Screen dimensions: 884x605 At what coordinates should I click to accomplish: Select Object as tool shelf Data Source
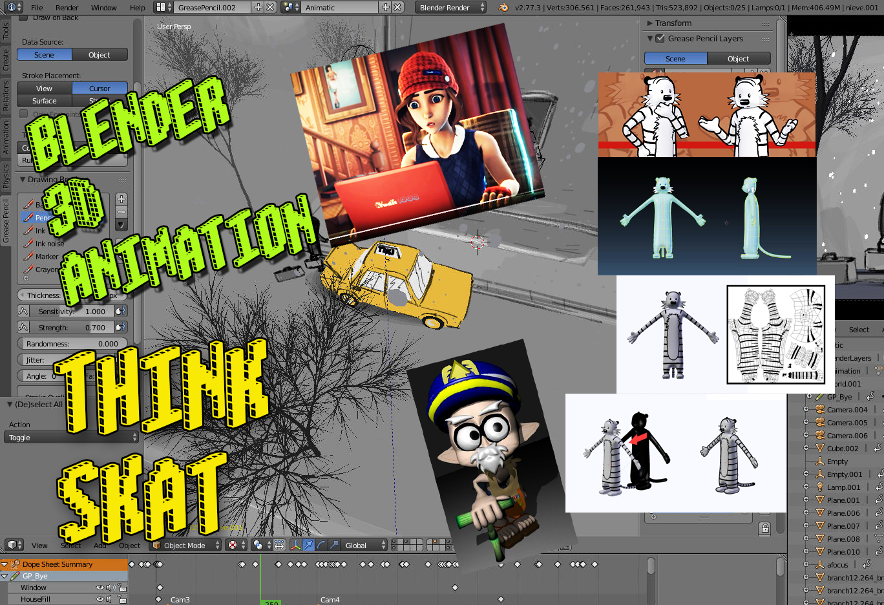tap(100, 55)
